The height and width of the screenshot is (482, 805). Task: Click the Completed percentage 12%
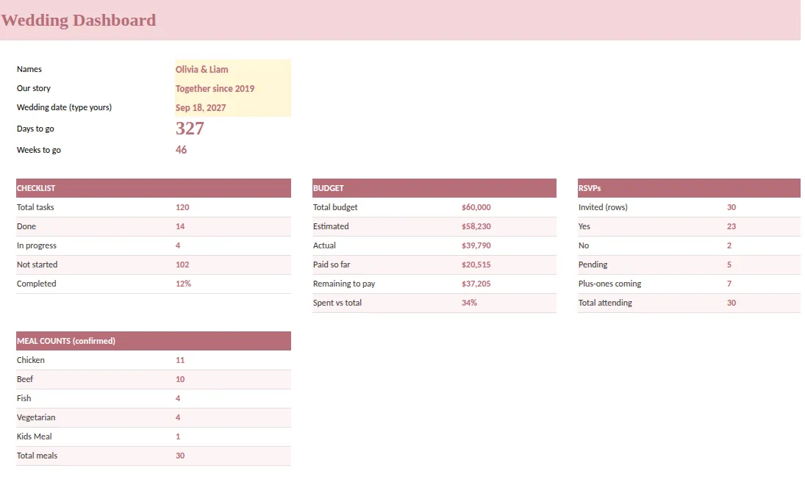coord(183,284)
